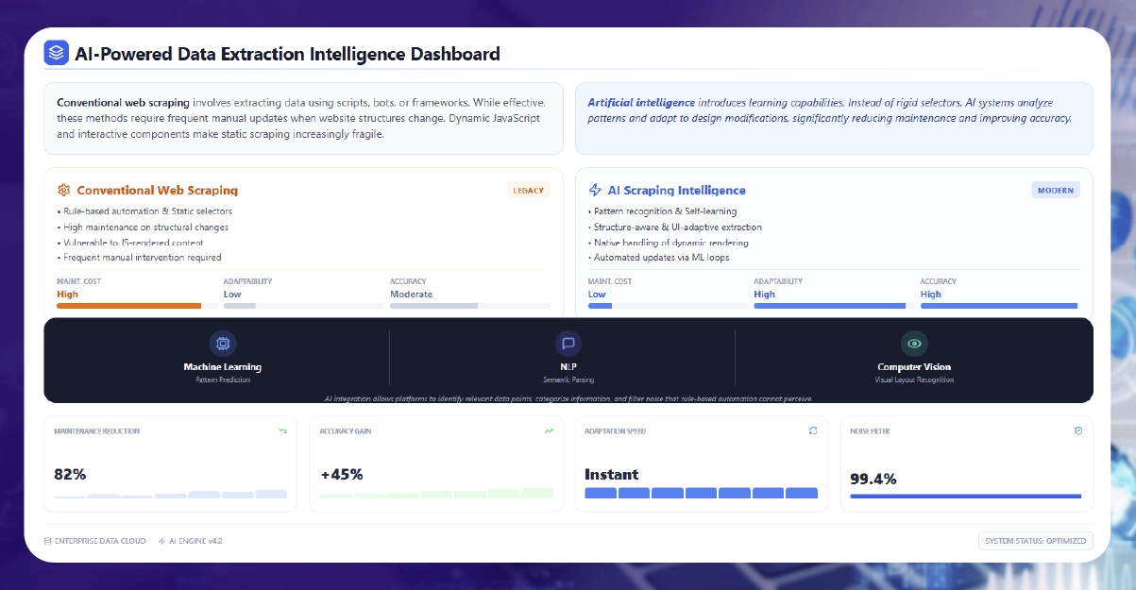Click the downward trend icon on Maintenance Reduction

click(x=281, y=430)
